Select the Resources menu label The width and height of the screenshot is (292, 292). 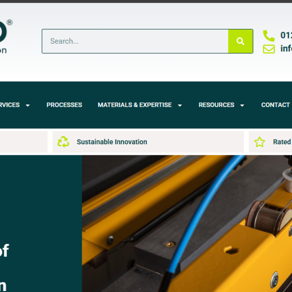coord(216,105)
